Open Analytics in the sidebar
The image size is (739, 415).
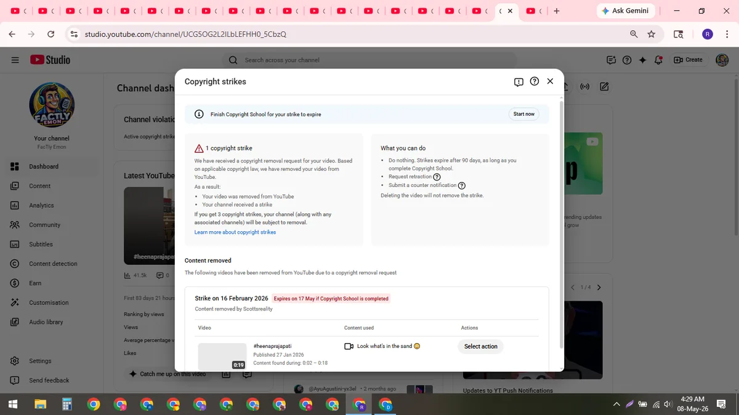[x=52, y=205]
